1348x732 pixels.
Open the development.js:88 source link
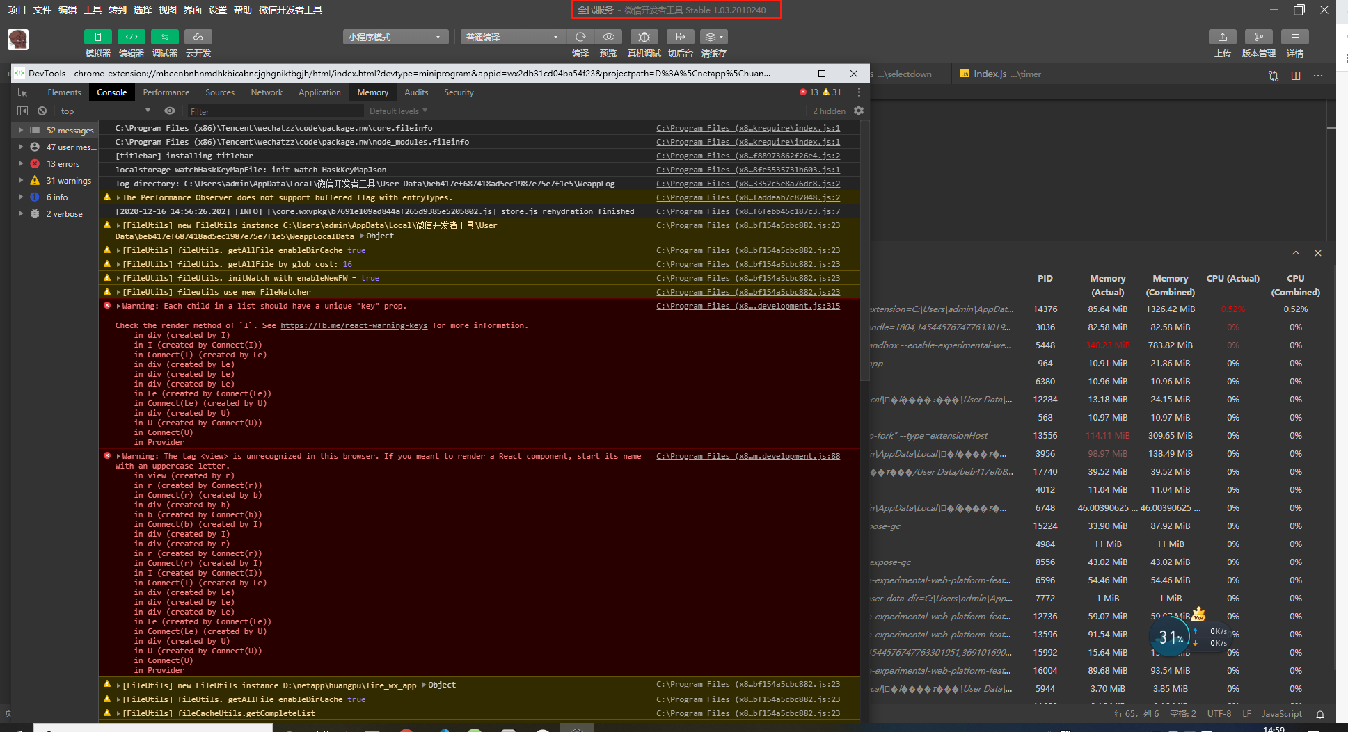click(748, 456)
